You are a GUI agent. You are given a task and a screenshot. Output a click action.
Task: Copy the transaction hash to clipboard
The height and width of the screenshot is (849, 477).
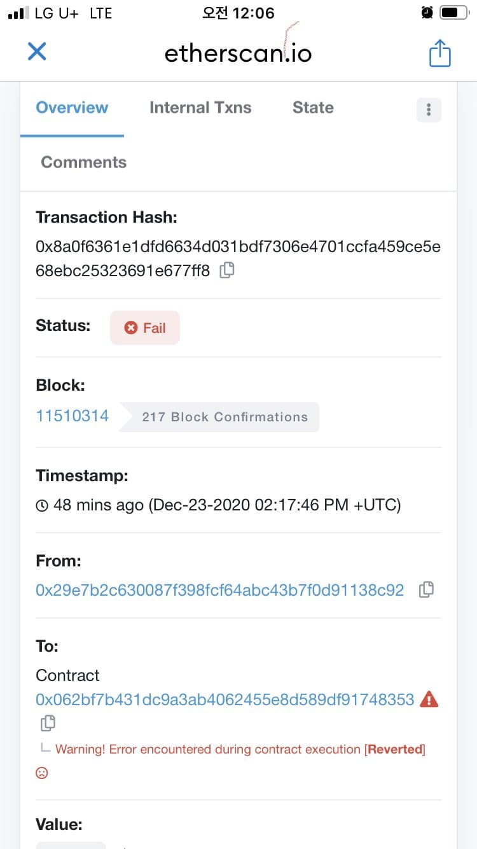pyautogui.click(x=227, y=270)
